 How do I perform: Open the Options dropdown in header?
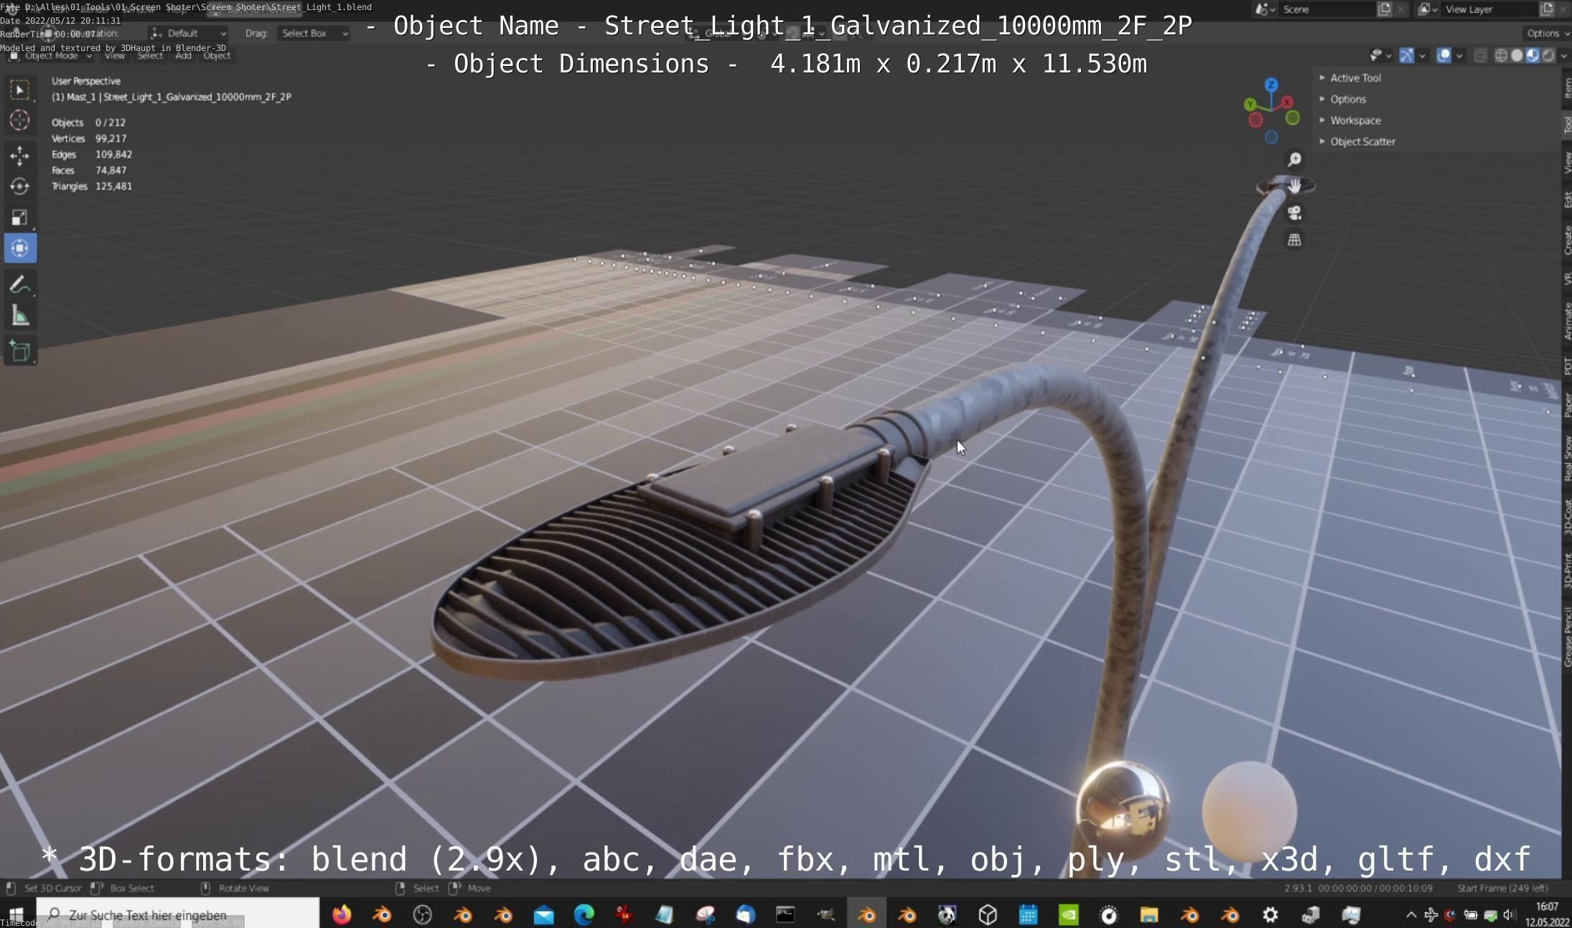tap(1547, 33)
